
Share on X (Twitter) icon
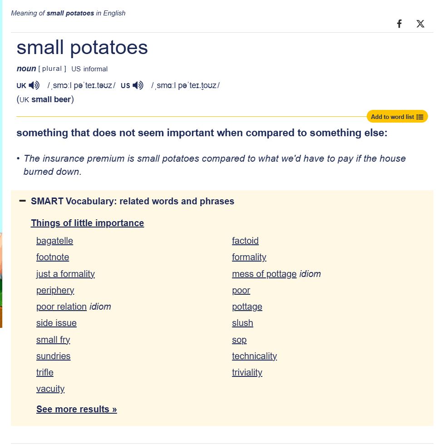420,24
